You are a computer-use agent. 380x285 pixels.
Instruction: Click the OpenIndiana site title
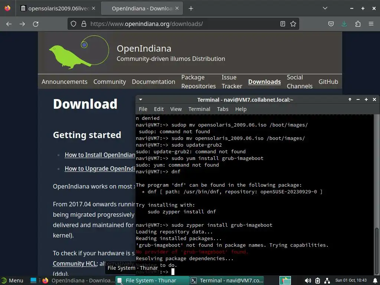click(x=144, y=49)
